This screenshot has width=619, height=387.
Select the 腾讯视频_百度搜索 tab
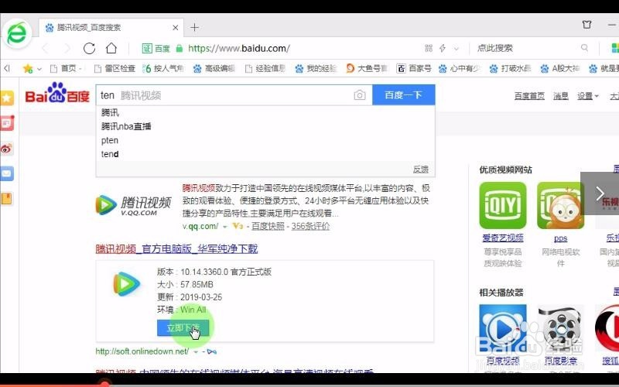coord(111,28)
